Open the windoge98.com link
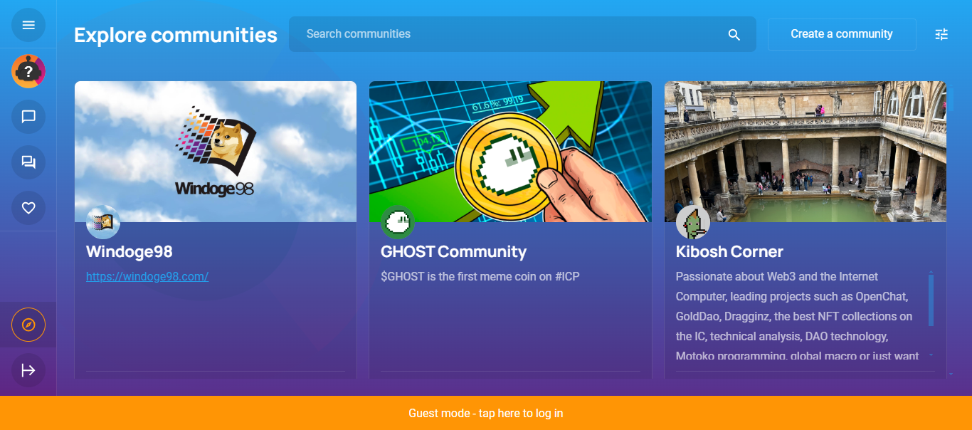The width and height of the screenshot is (972, 430). tap(147, 276)
